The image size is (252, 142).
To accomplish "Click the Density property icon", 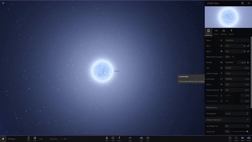I will click(221, 62).
